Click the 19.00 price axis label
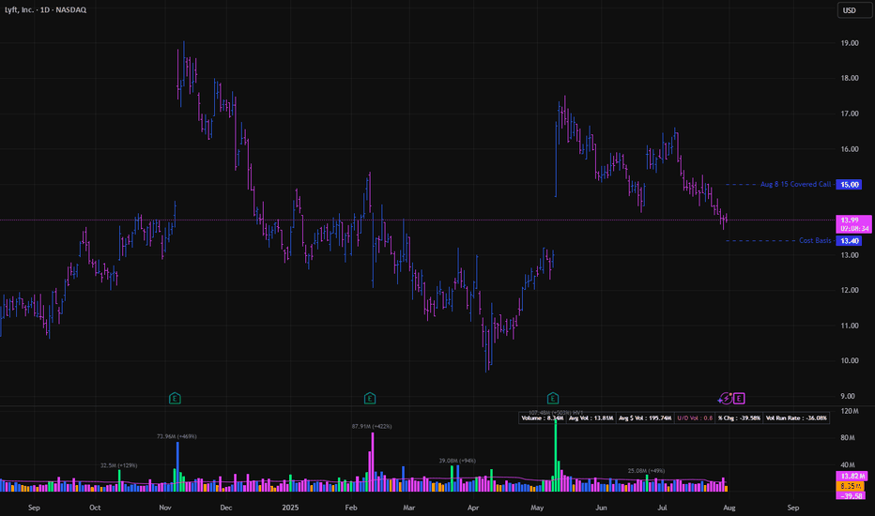This screenshot has height=516, width=875. [x=850, y=43]
